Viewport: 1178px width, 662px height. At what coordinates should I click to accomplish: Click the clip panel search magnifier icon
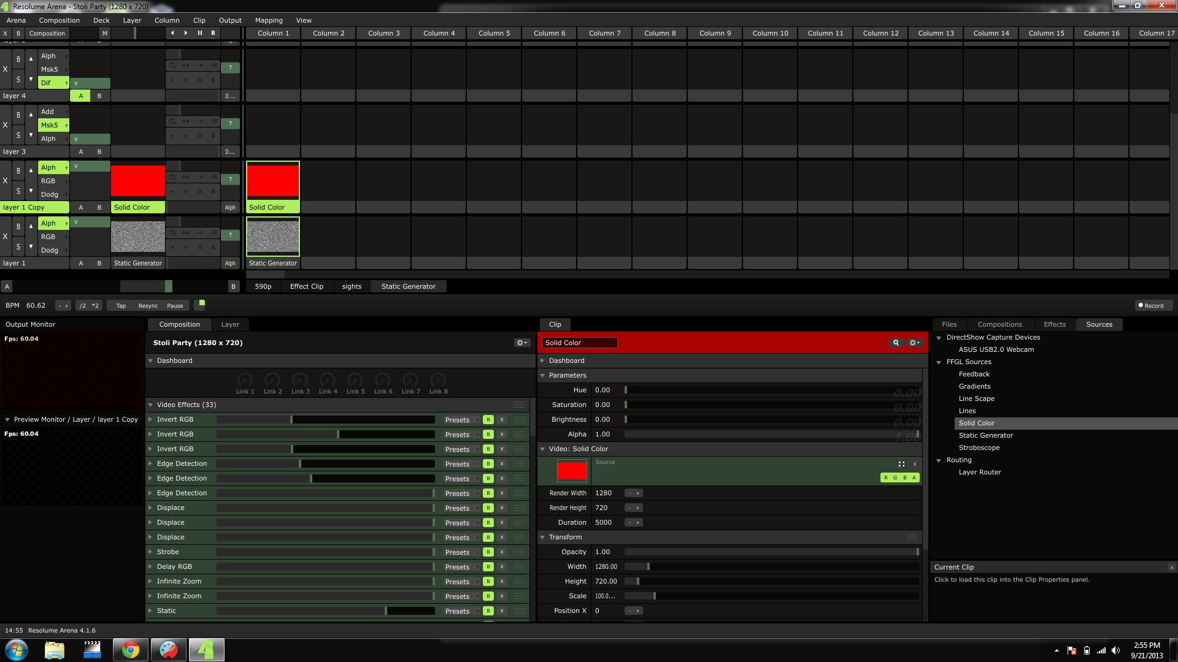pos(896,343)
